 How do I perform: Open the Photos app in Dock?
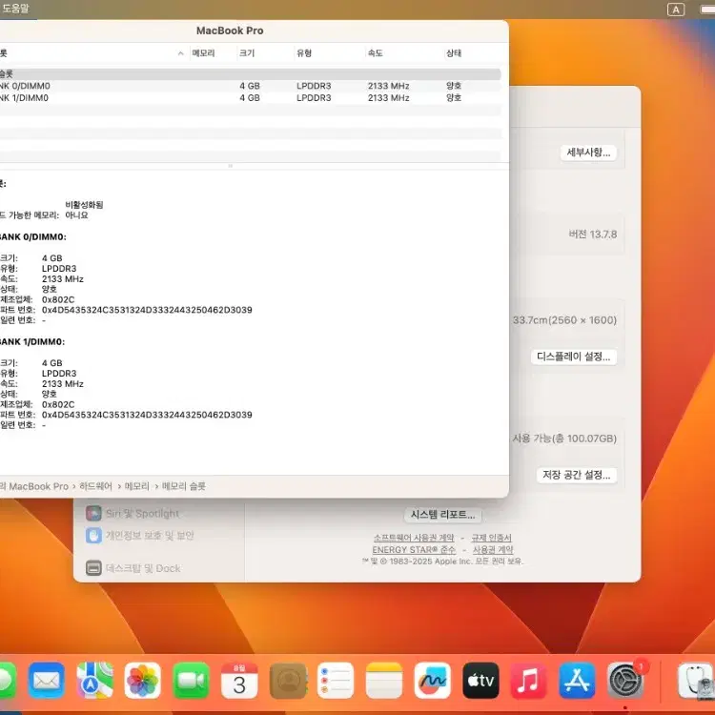[x=143, y=681]
